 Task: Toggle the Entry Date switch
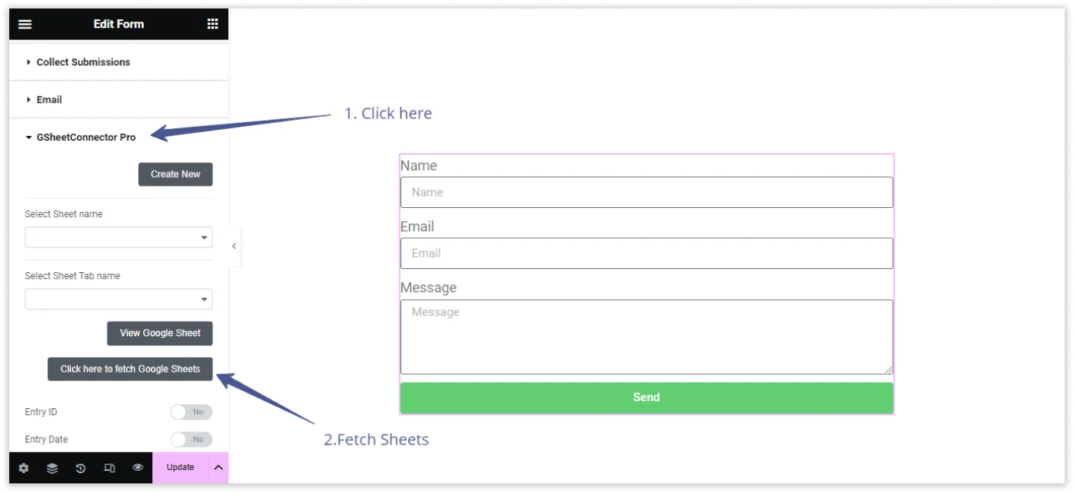point(191,439)
